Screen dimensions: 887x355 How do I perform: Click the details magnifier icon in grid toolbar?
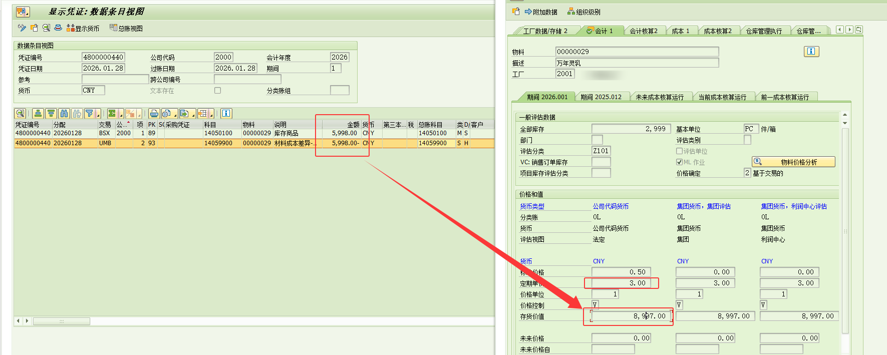[20, 114]
